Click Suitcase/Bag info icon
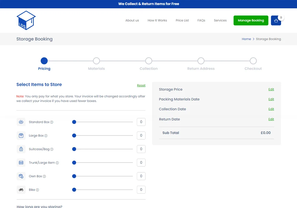This screenshot has height=208, width=297. (x=52, y=149)
